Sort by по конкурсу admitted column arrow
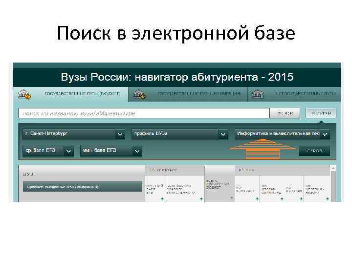The height and width of the screenshot is (264, 352). click(x=257, y=199)
